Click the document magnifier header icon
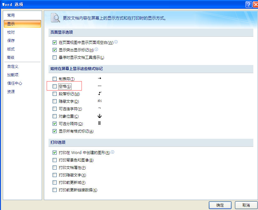 tap(55, 18)
